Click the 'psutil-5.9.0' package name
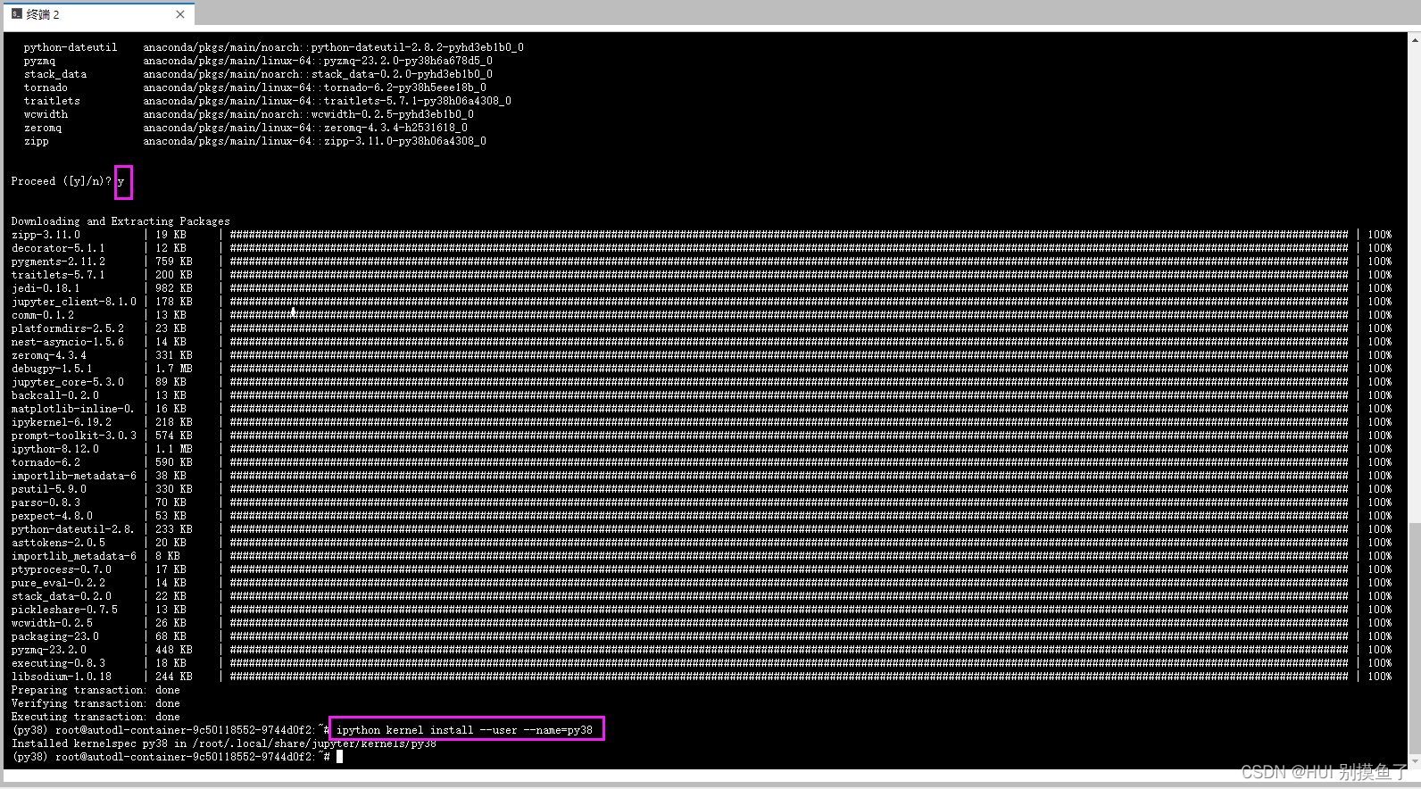The image size is (1421, 789). [x=49, y=489]
